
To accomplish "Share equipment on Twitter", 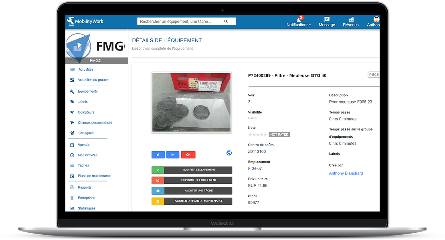I will pyautogui.click(x=158, y=155).
